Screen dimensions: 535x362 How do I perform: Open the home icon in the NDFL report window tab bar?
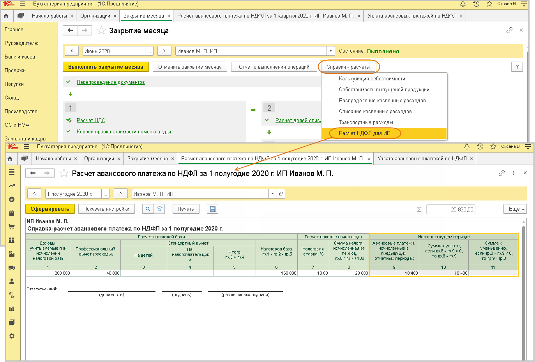(x=10, y=159)
